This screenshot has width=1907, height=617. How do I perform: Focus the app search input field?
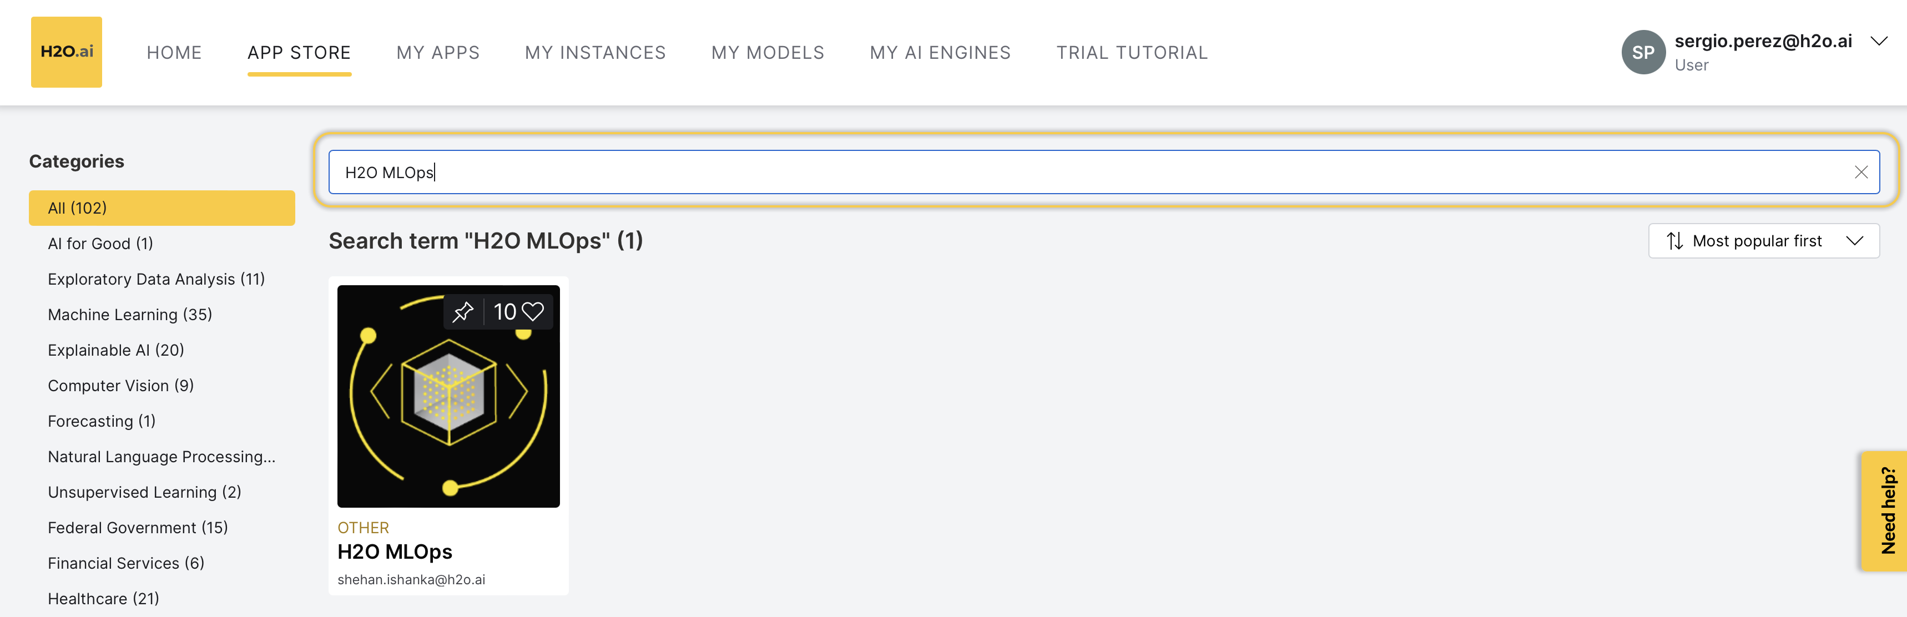tap(1104, 173)
